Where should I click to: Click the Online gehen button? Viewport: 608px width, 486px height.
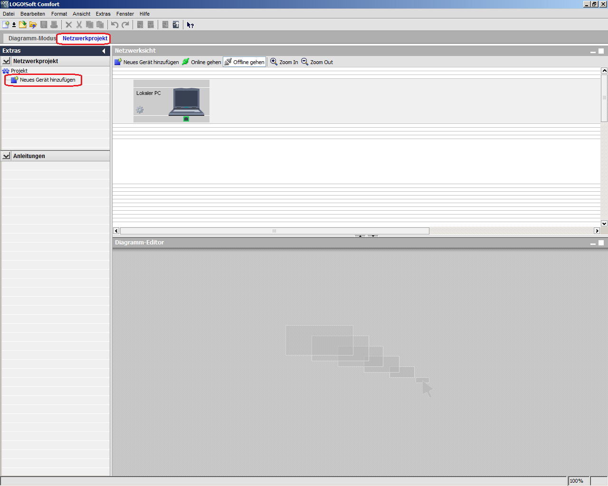click(x=202, y=62)
